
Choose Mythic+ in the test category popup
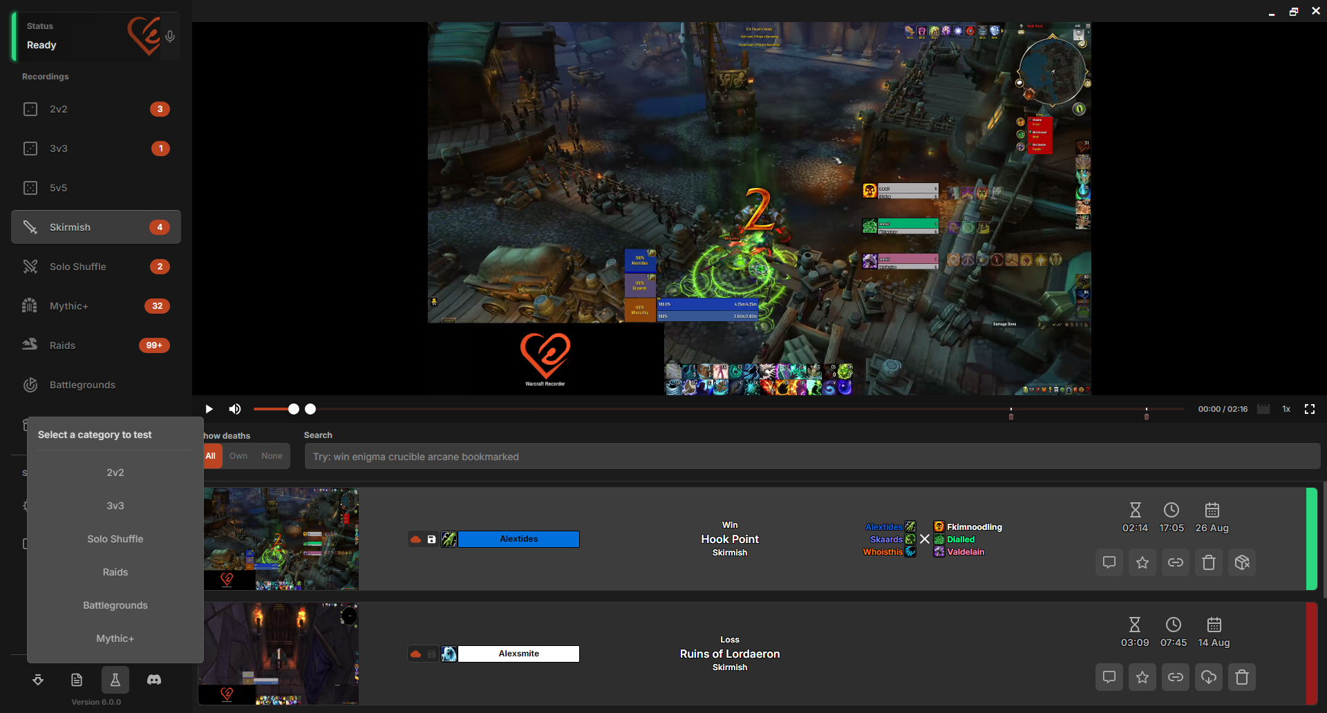point(115,638)
